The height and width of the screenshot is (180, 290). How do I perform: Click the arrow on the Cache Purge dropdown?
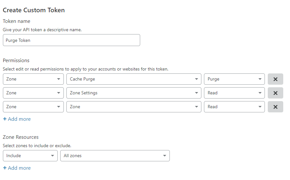tap(196, 79)
